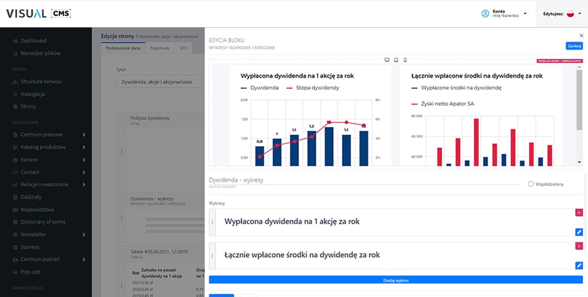Screen dimensions: 588x297
Task: Open Dictionary of terms in the sidebar
Action: (43, 222)
